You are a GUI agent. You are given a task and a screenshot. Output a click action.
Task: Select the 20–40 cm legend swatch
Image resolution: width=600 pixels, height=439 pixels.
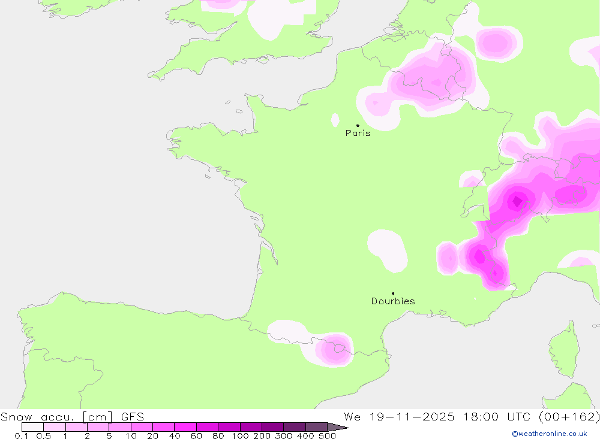coord(163,427)
